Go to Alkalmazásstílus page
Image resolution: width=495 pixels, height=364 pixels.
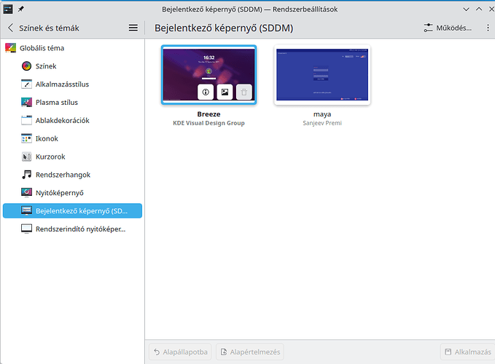[x=61, y=84]
